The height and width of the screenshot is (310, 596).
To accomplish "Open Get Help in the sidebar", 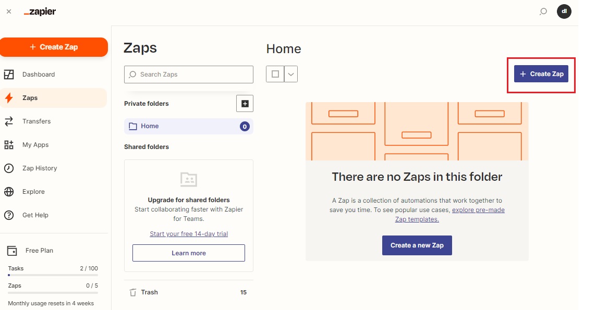I will (x=35, y=215).
